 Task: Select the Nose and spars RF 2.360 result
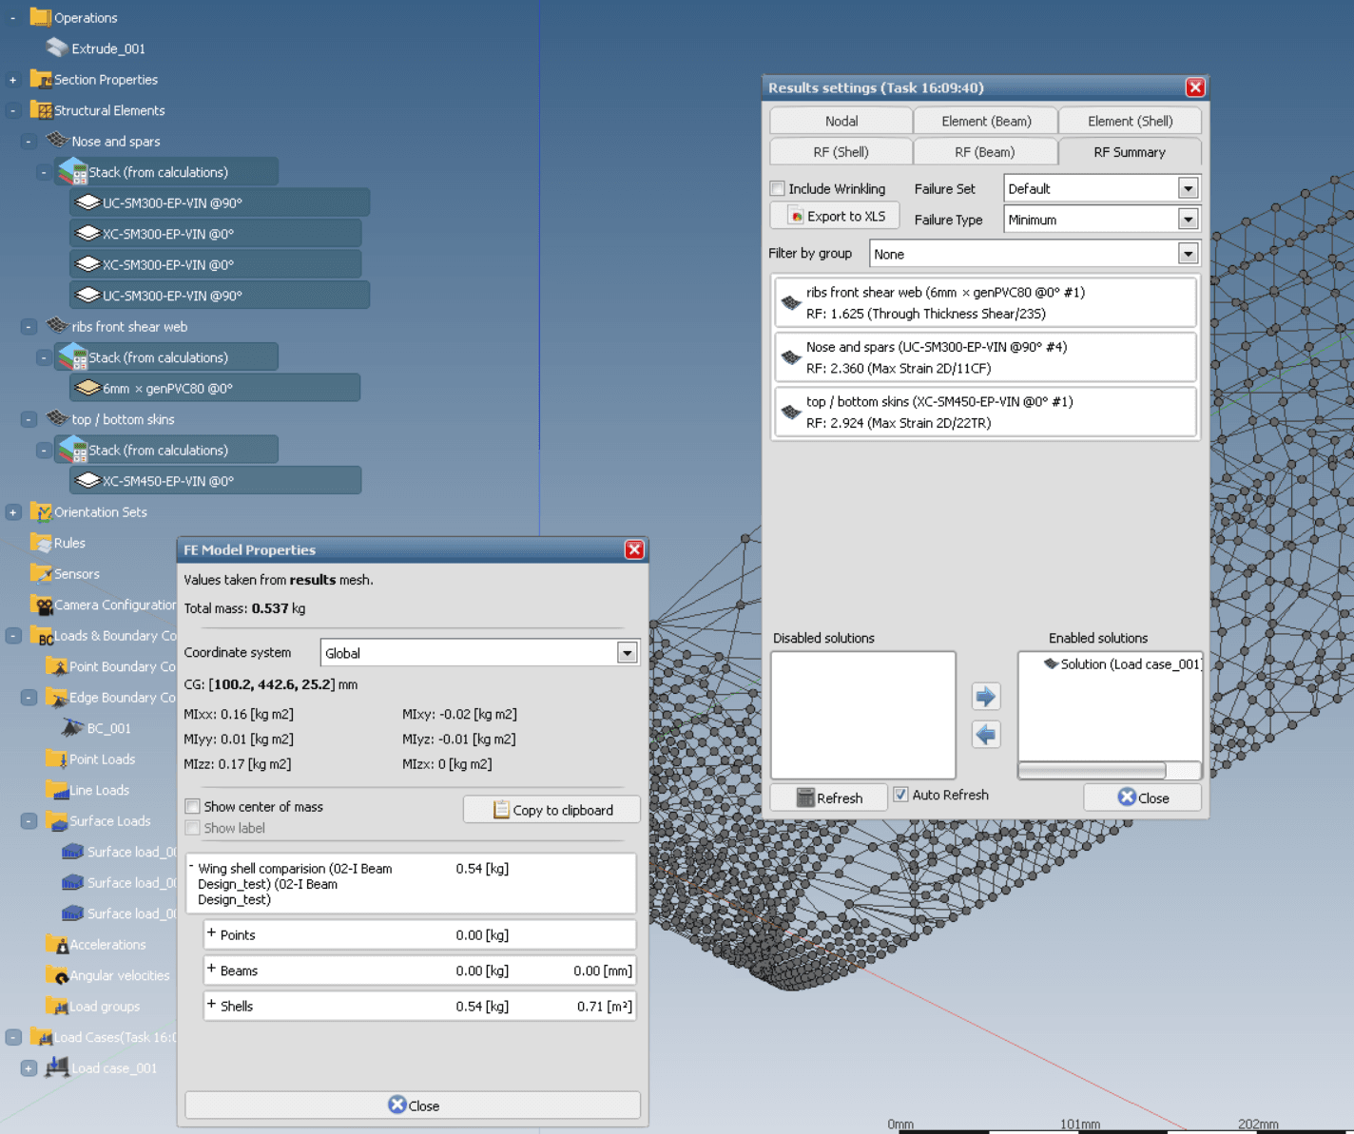point(986,357)
